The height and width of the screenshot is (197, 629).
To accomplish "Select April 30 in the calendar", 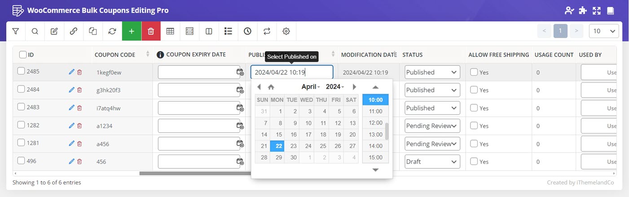I will (x=292, y=157).
